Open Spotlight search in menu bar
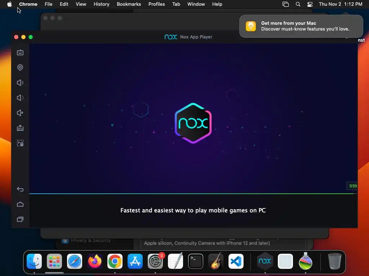Image resolution: width=369 pixels, height=276 pixels. pyautogui.click(x=298, y=4)
